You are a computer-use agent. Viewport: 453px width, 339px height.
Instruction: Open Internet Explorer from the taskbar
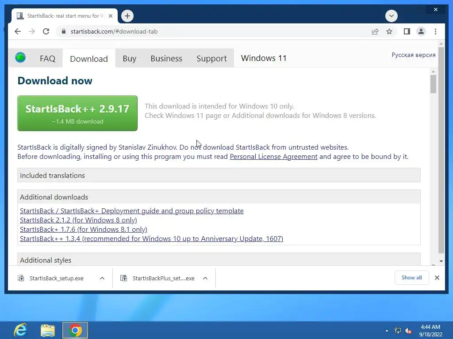click(x=20, y=330)
